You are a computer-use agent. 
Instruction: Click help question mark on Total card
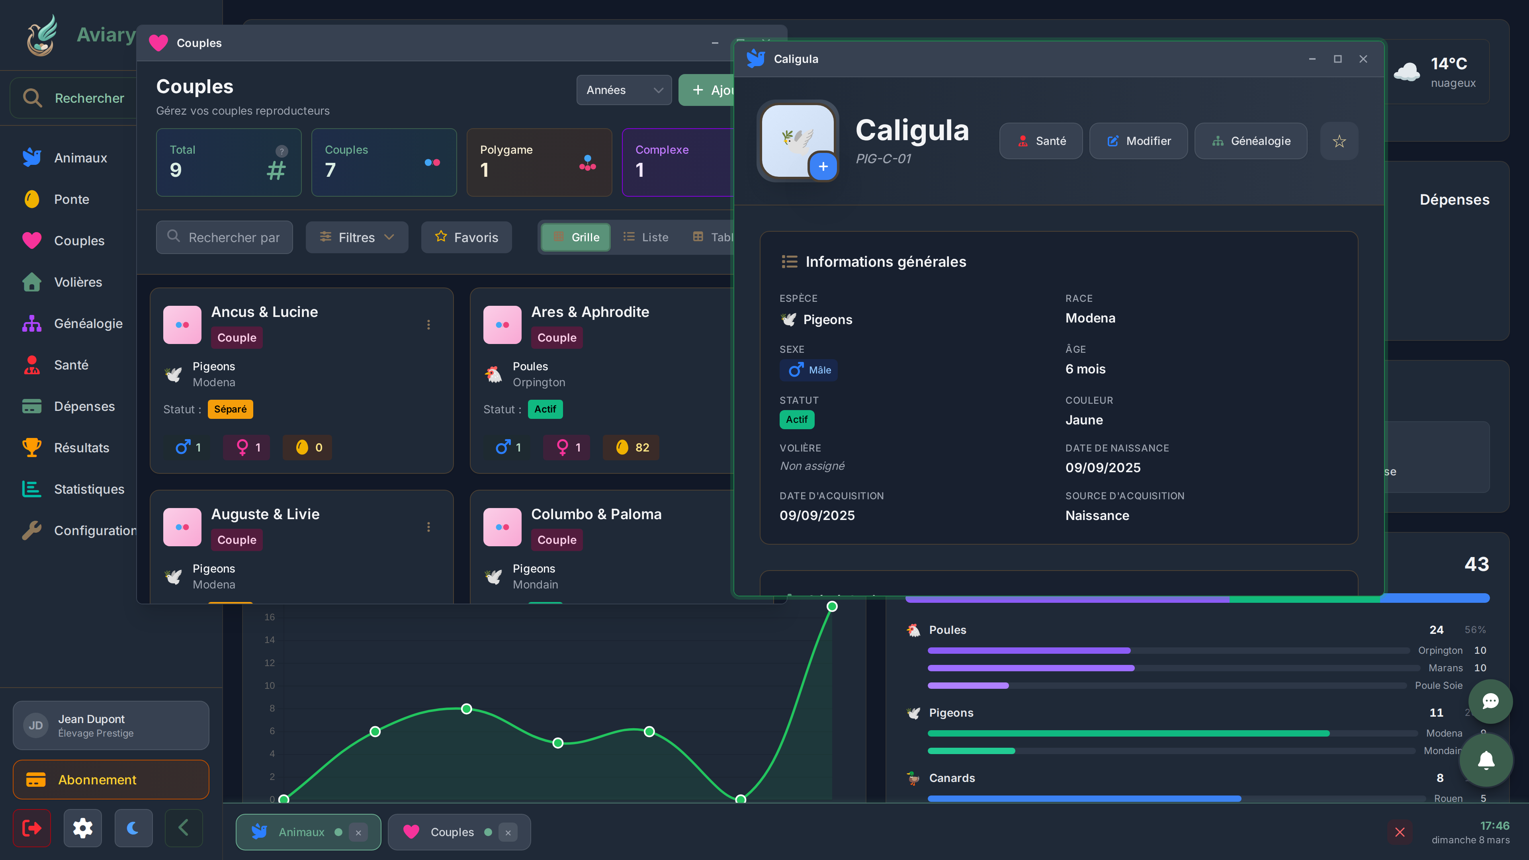[x=282, y=151]
